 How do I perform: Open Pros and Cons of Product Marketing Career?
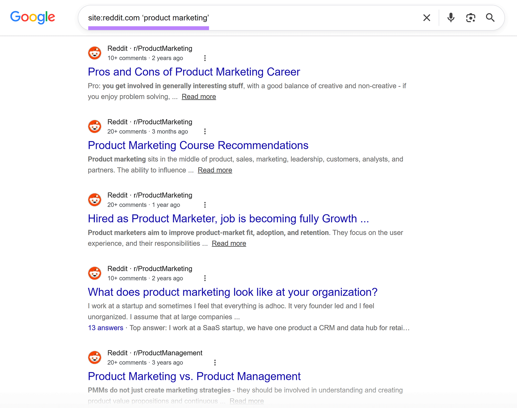pos(194,72)
